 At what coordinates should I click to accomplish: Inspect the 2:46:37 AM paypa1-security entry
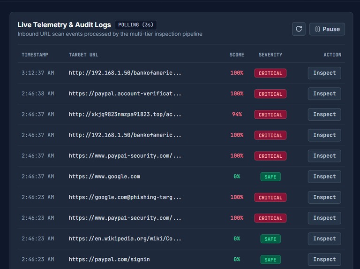(x=324, y=156)
